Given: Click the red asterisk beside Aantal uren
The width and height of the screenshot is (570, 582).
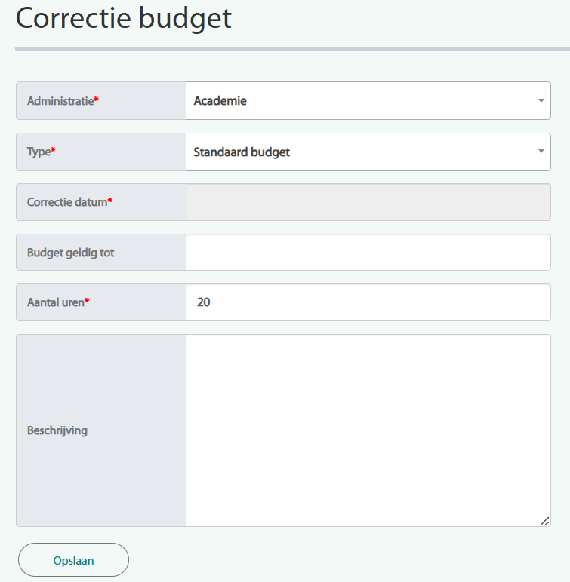Looking at the screenshot, I should tap(87, 302).
